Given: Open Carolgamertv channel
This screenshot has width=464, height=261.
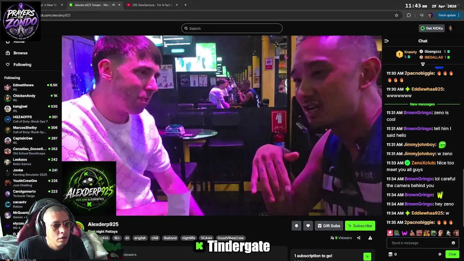Looking at the screenshot, I should click(31, 193).
